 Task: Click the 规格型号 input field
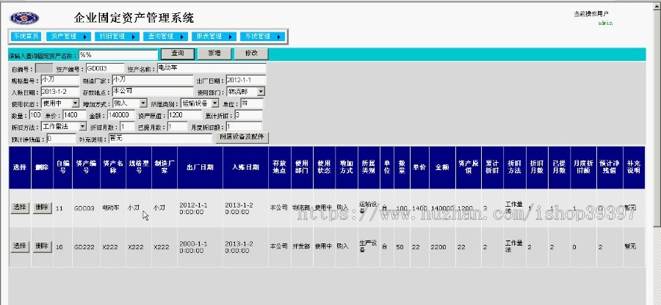(59, 80)
